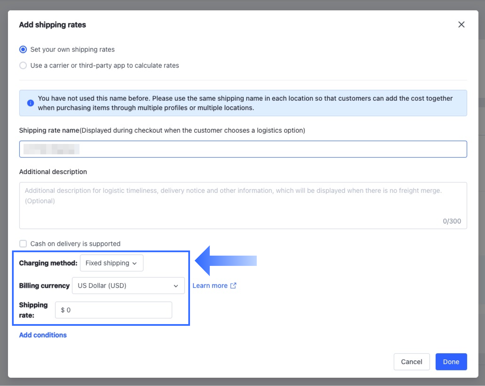Image resolution: width=485 pixels, height=386 pixels.
Task: Click the $0 shipping rate field
Action: point(113,310)
